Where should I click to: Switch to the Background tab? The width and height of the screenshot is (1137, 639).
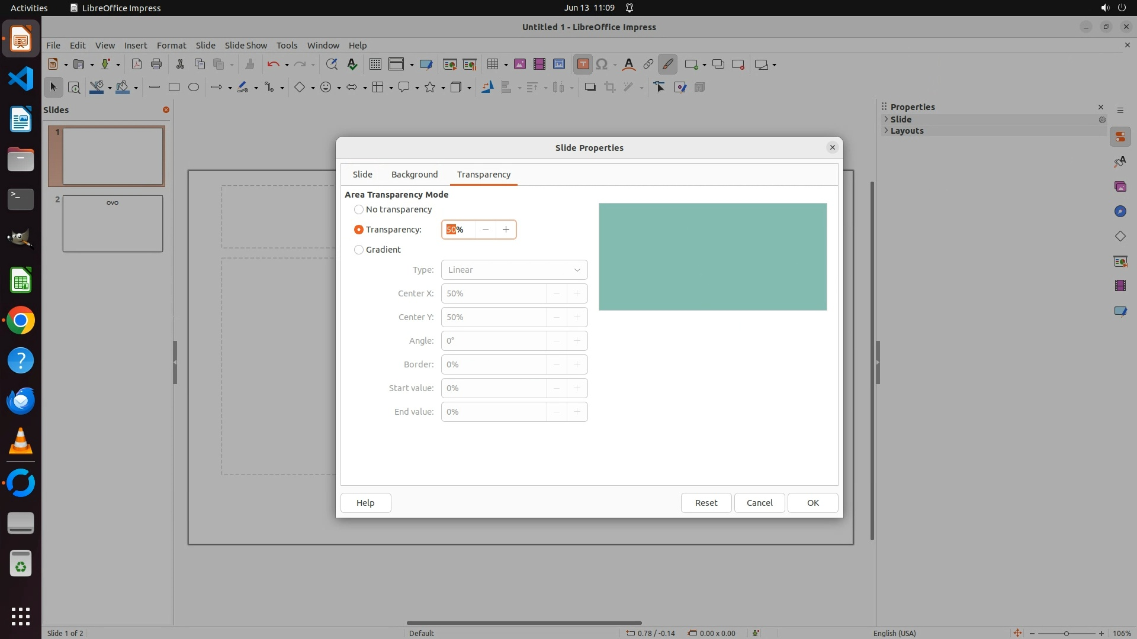click(415, 175)
